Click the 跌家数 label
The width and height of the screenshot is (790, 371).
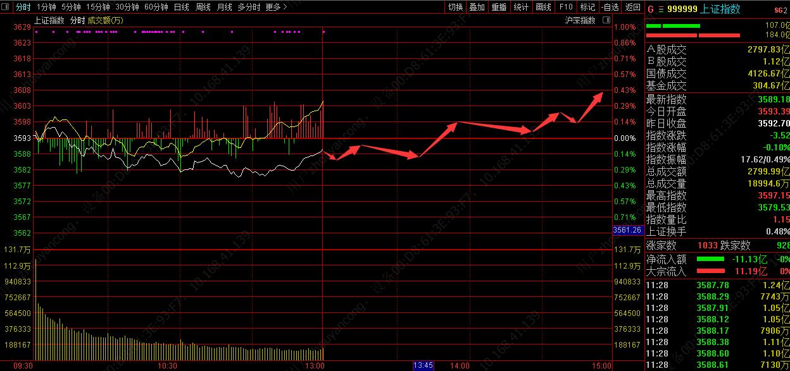pos(735,245)
